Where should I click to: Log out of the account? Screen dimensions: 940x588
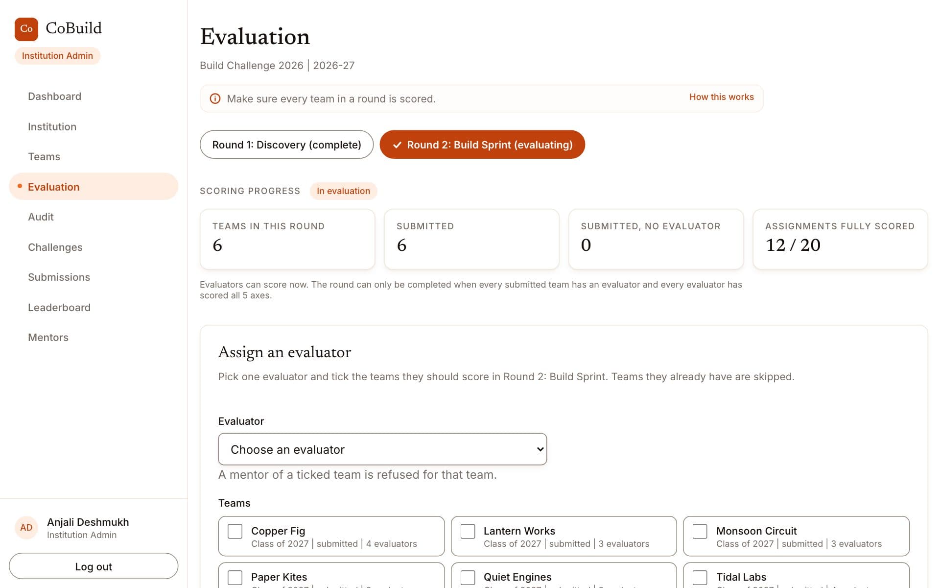point(94,566)
